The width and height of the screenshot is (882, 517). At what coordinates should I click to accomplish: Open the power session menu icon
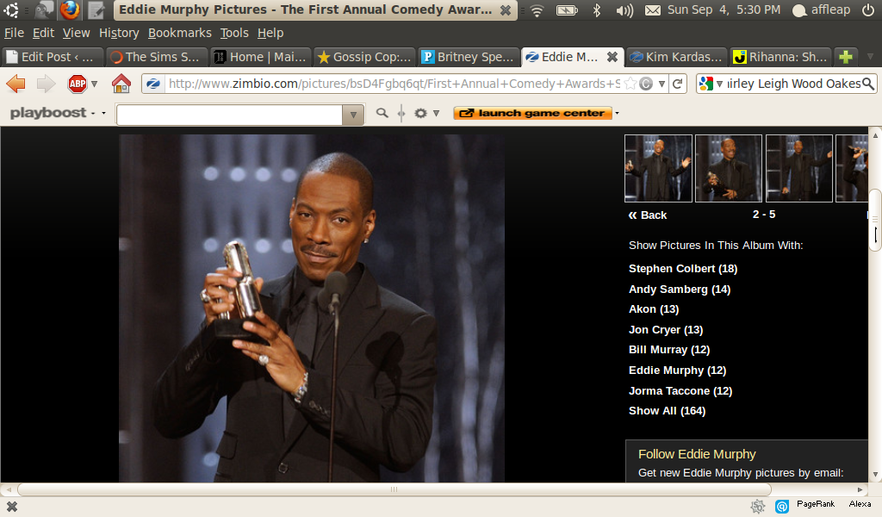point(868,9)
